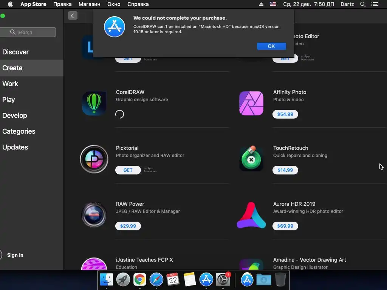Open the Updates section

click(15, 147)
